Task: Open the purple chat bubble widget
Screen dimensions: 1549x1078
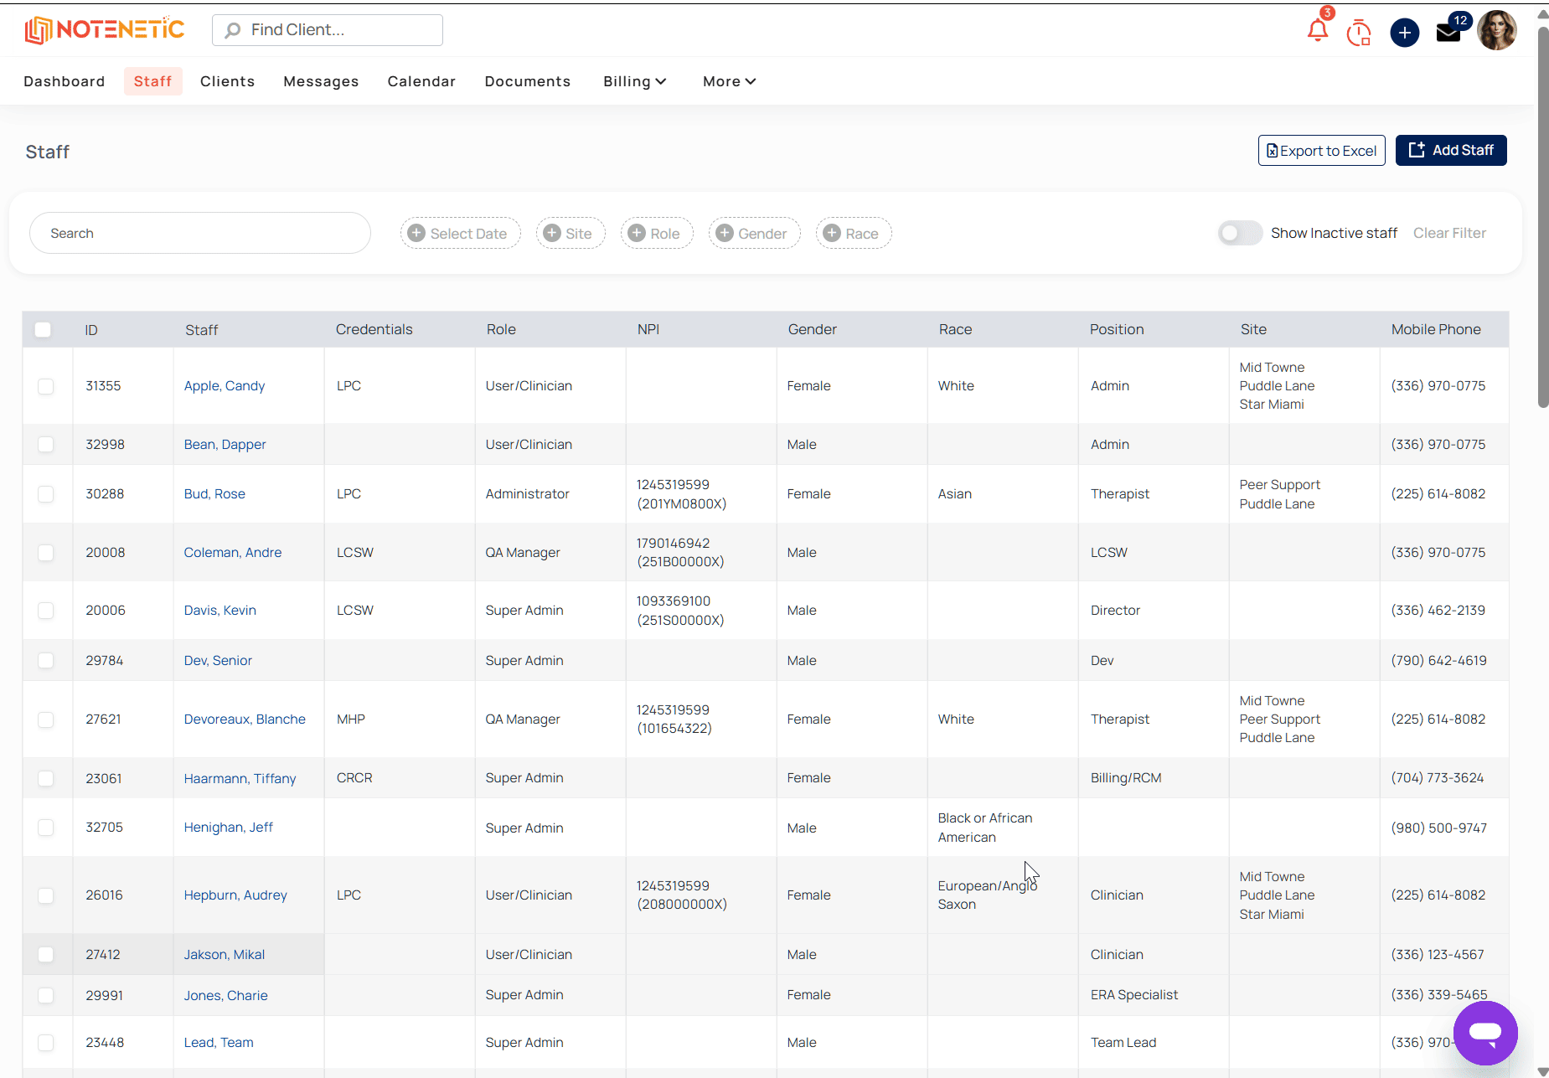Action: (1485, 1033)
